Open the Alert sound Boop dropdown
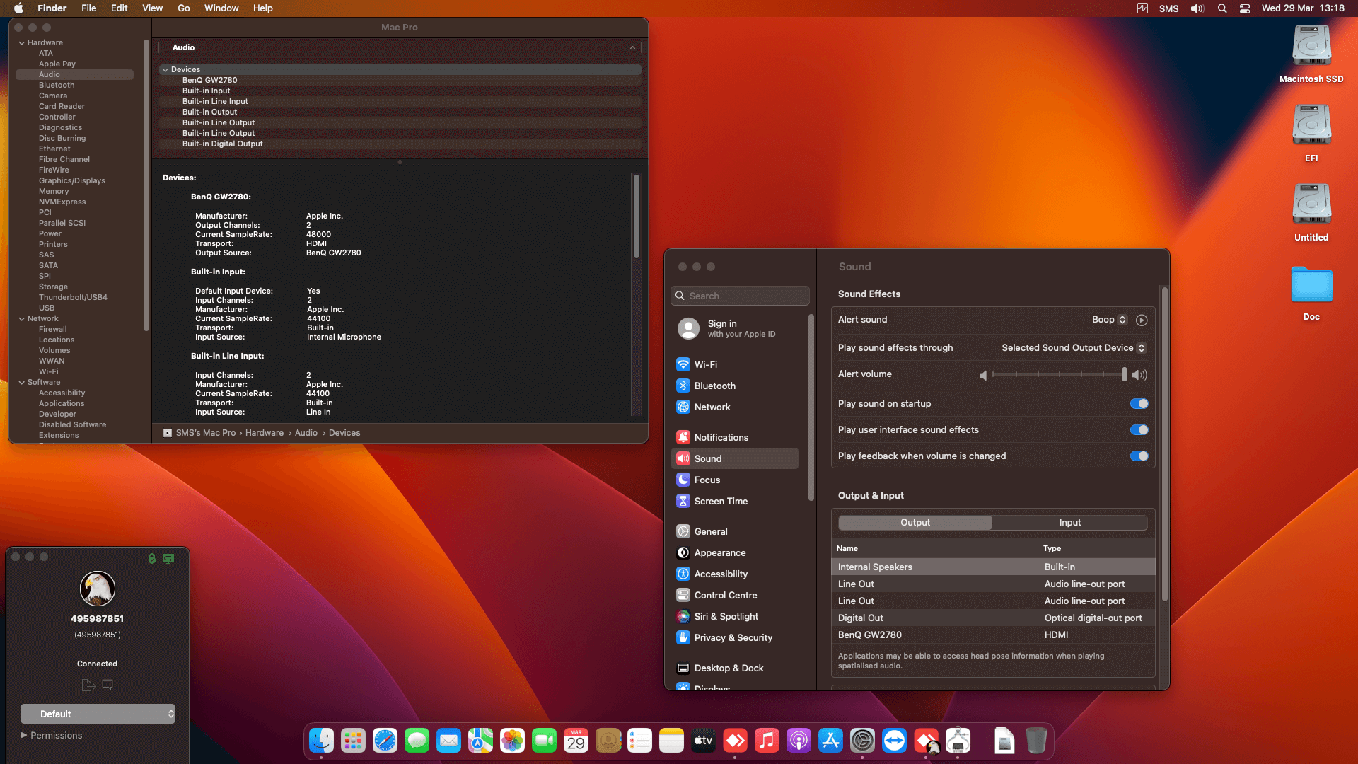The width and height of the screenshot is (1358, 764). 1109,320
